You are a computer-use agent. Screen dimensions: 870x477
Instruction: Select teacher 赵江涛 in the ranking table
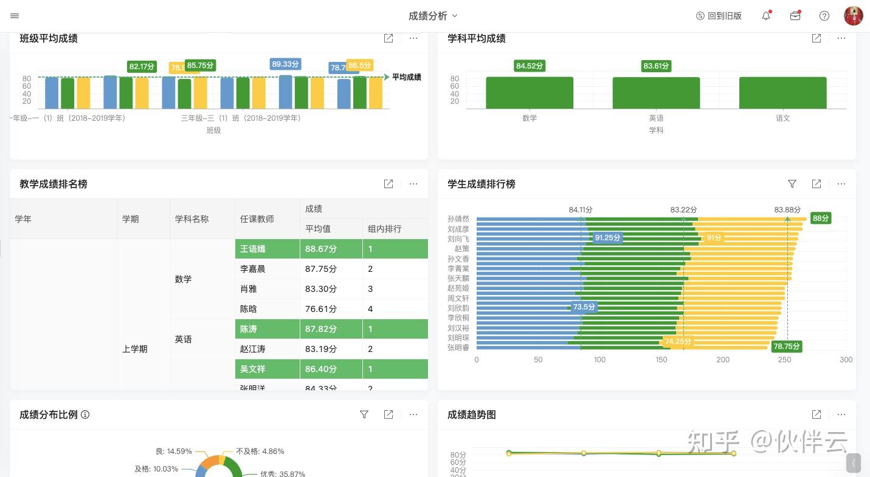(x=268, y=349)
